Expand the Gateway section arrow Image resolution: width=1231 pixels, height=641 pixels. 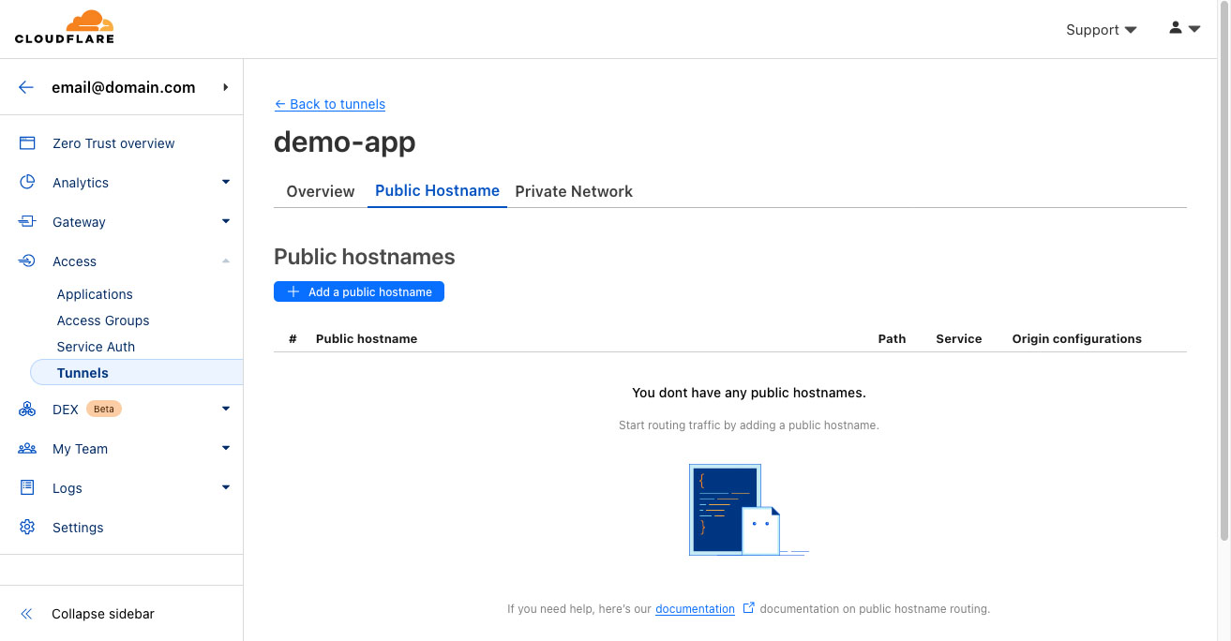point(226,222)
